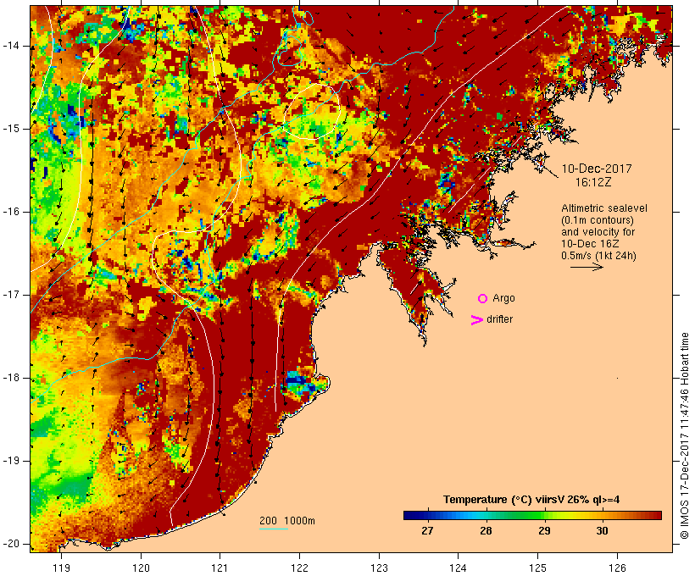Click the 0.5m/s velocity scale arrow
This screenshot has width=695, height=576.
click(x=587, y=267)
